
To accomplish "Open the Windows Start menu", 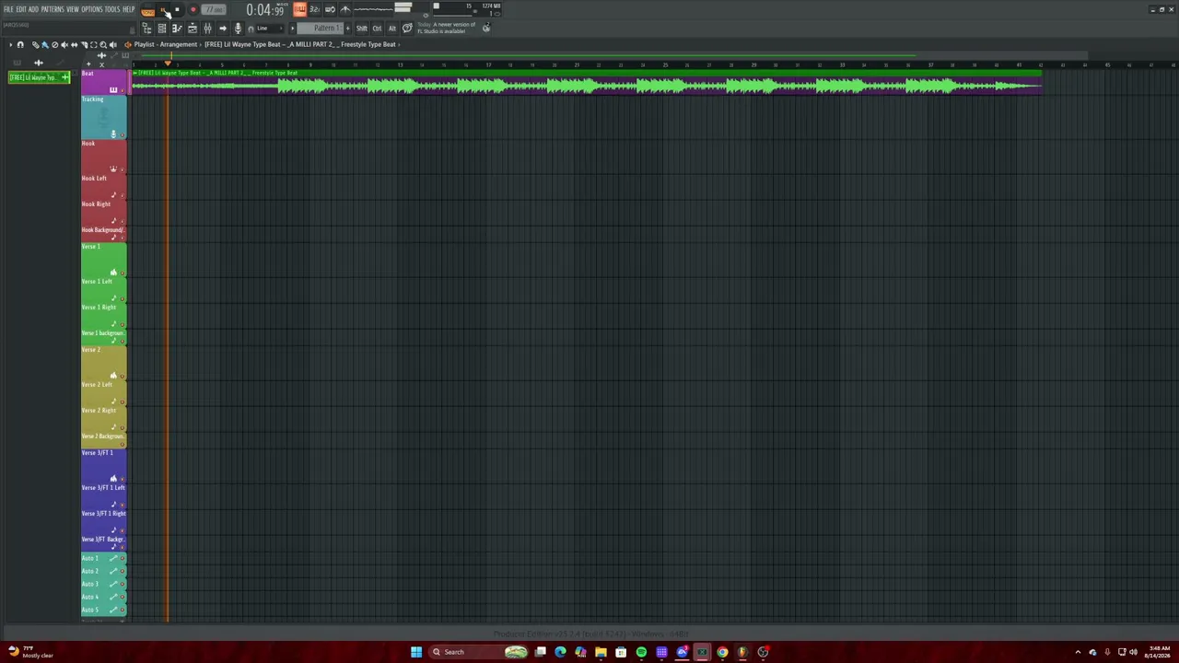I will 416,652.
